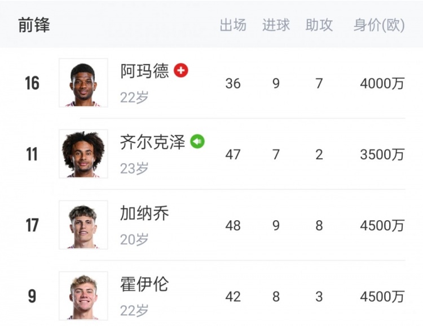Sort by 助攻 column header

(319, 25)
